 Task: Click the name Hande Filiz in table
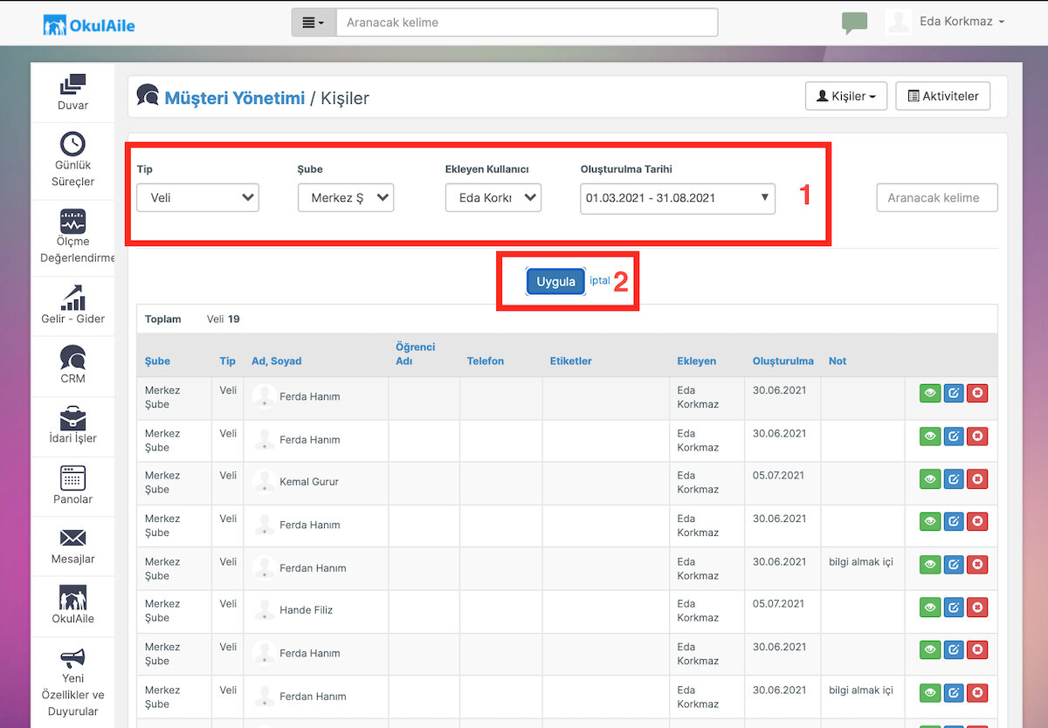(x=306, y=610)
